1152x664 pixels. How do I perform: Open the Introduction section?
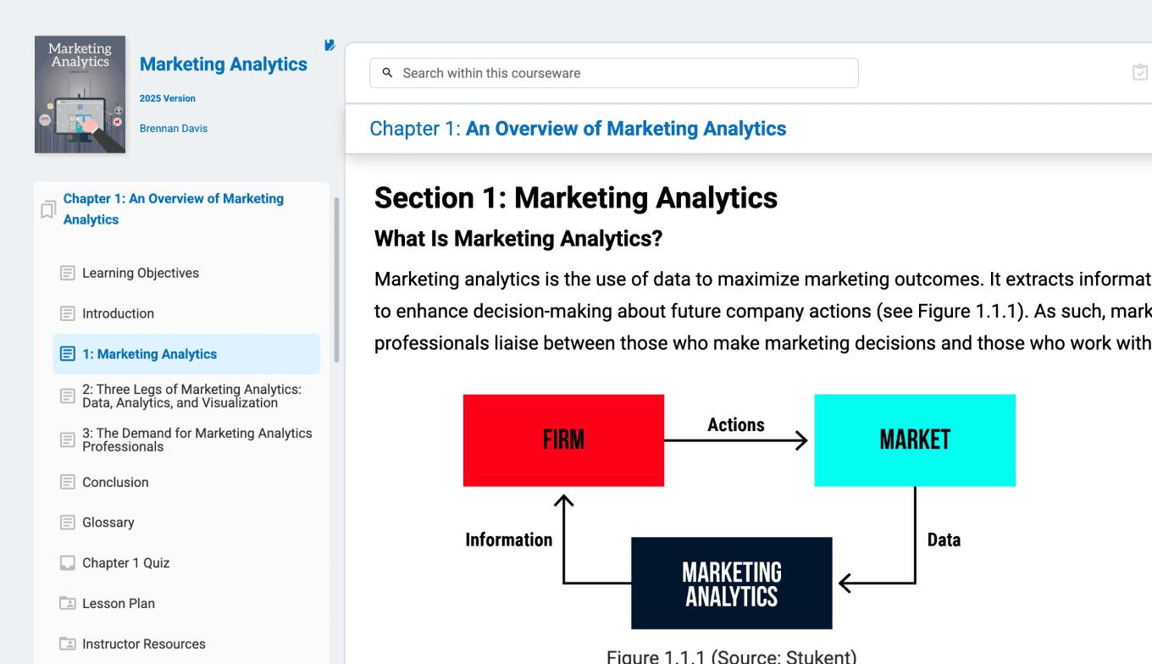(x=118, y=313)
